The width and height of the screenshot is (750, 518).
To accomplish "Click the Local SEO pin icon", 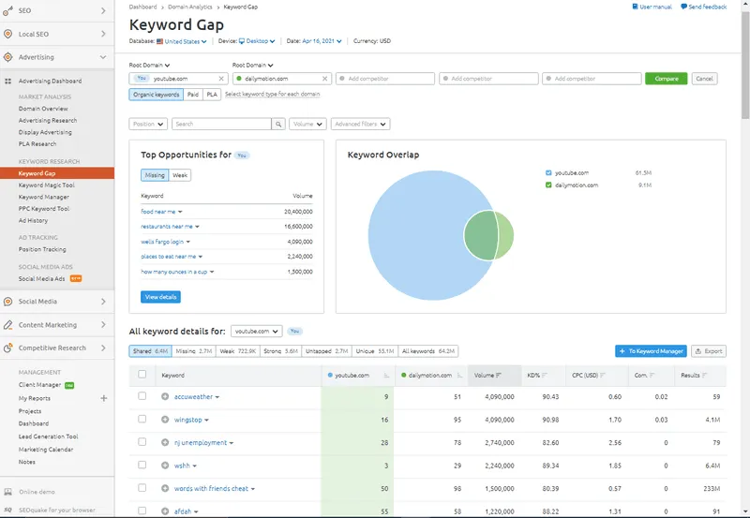I will 7,34.
